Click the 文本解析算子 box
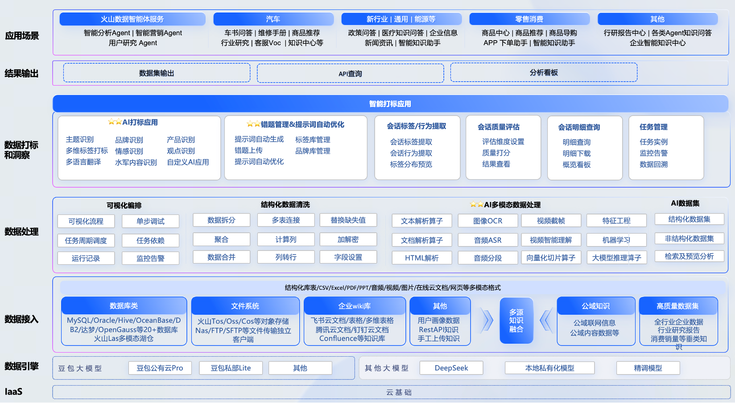Viewport: 735px width, 403px height. (422, 221)
